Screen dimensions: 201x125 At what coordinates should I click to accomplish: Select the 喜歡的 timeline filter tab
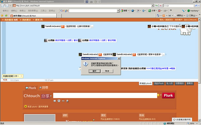click(190, 83)
